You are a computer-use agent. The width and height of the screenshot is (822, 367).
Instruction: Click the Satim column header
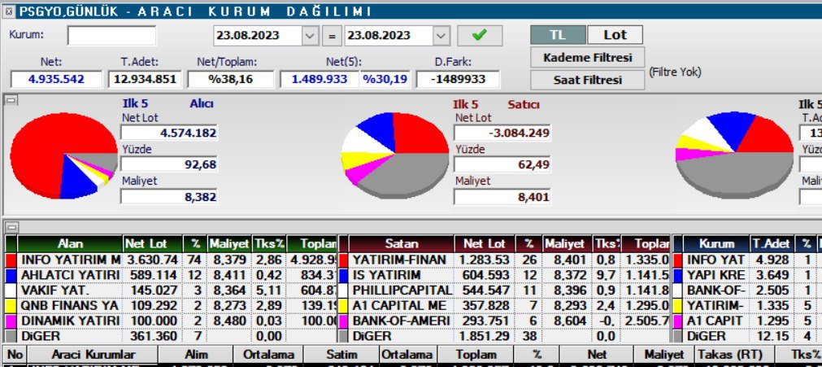click(x=341, y=355)
